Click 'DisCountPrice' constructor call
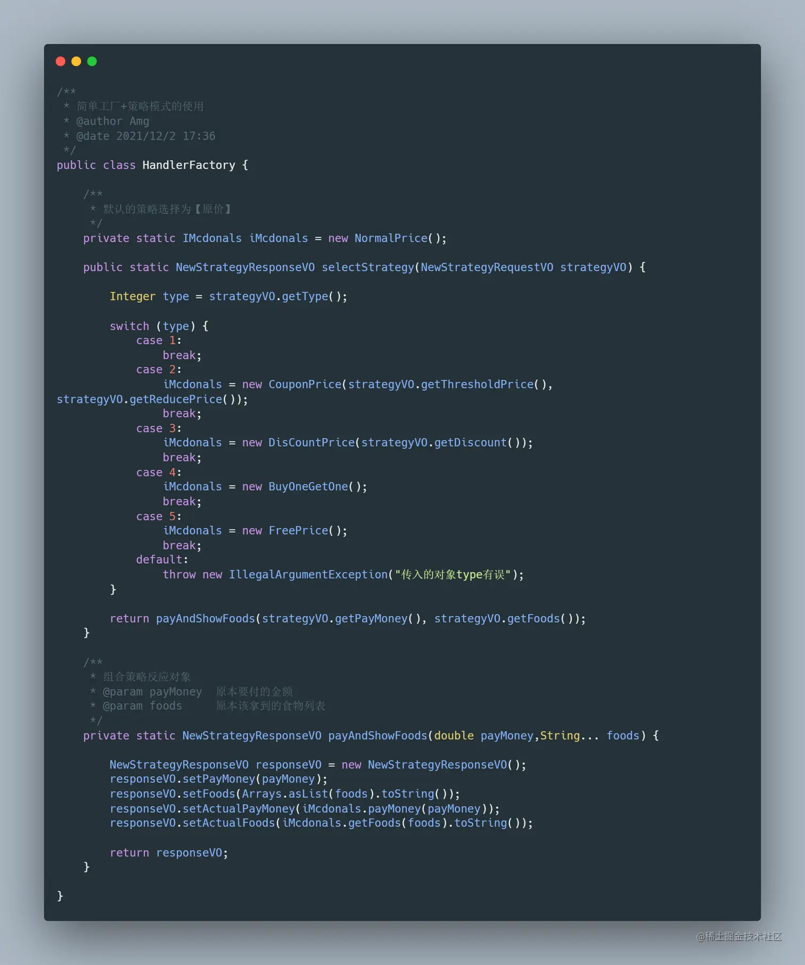The width and height of the screenshot is (805, 965). pyautogui.click(x=311, y=443)
